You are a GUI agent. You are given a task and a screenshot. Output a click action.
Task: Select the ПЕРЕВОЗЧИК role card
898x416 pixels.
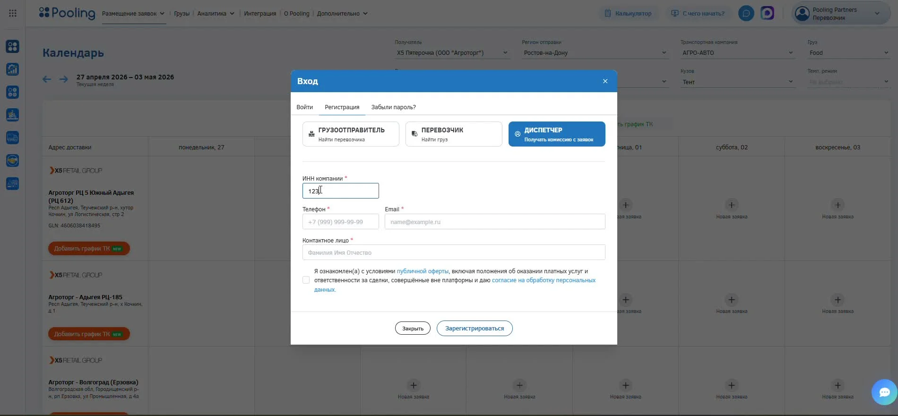(454, 134)
